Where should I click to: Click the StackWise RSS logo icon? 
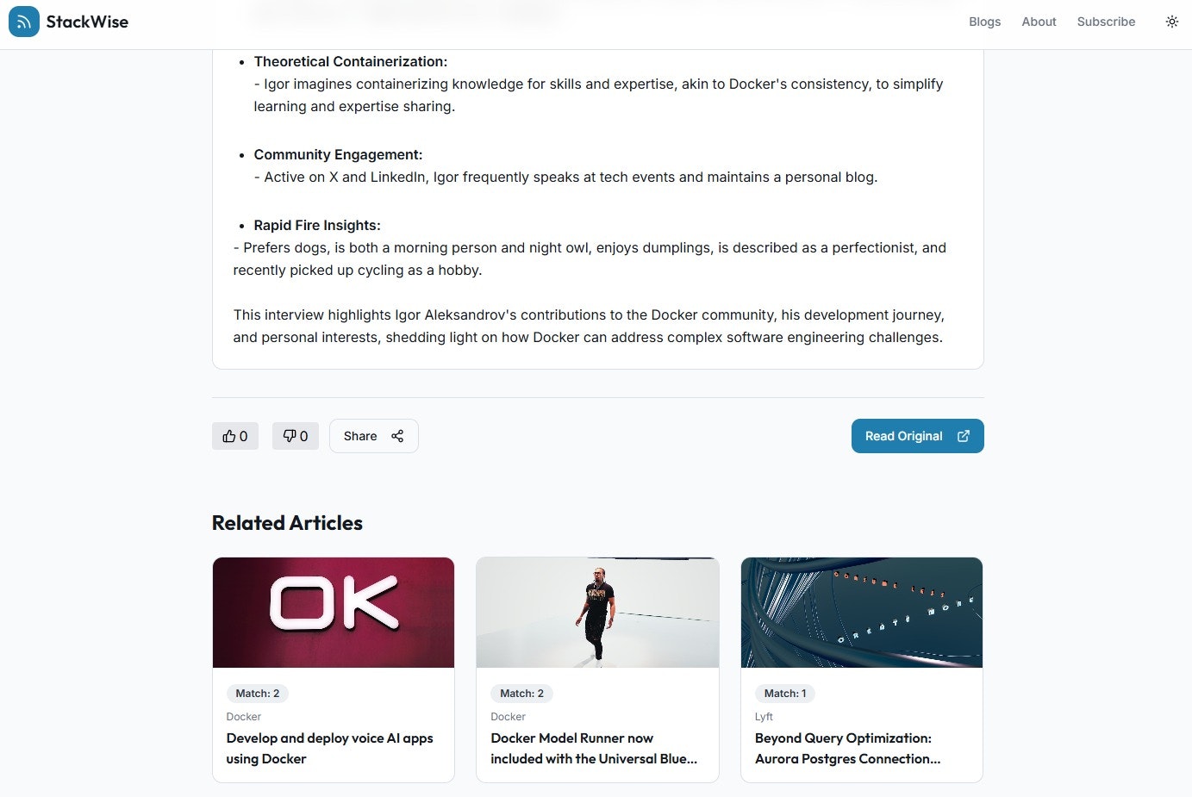(23, 22)
